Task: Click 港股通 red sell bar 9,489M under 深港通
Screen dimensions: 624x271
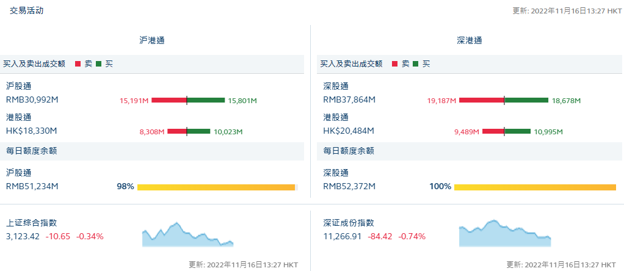Action: pos(493,131)
